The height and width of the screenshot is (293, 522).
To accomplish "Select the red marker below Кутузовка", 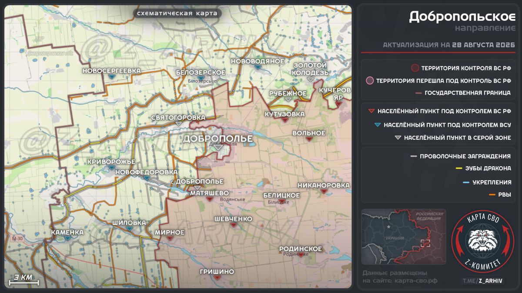I will (x=284, y=120).
